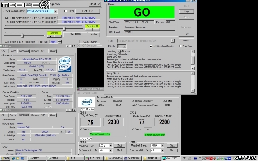The width and height of the screenshot is (258, 161).
Task: Click the show desktop quick launch icon
Action: point(22,158)
